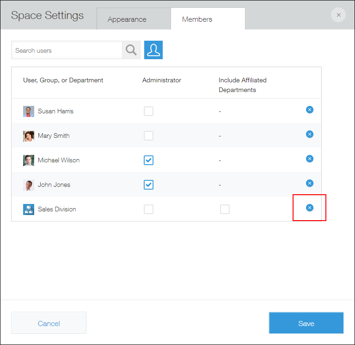This screenshot has width=355, height=345.
Task: Click the Cancel button
Action: pyautogui.click(x=49, y=323)
